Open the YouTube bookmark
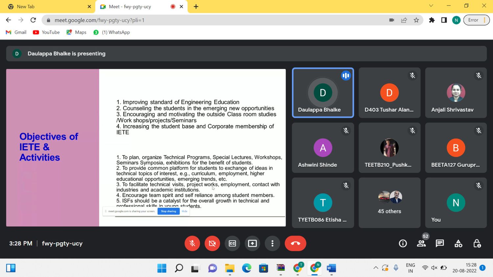 point(46,32)
